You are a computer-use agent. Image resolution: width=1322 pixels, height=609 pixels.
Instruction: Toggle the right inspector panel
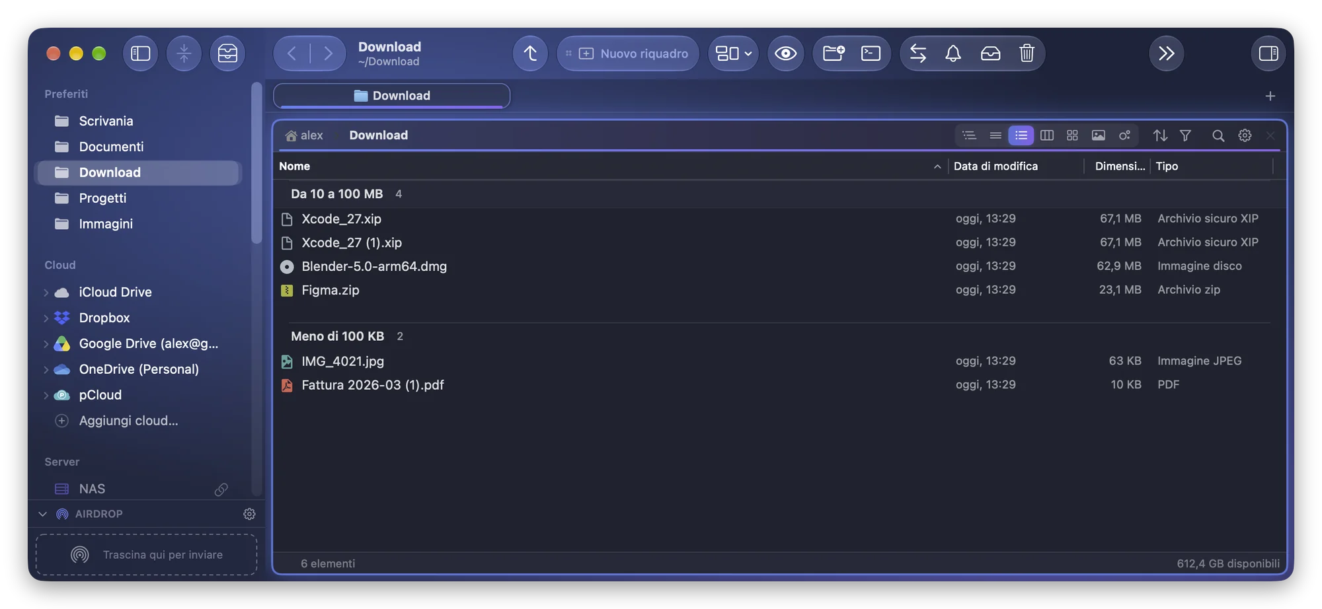click(1268, 54)
